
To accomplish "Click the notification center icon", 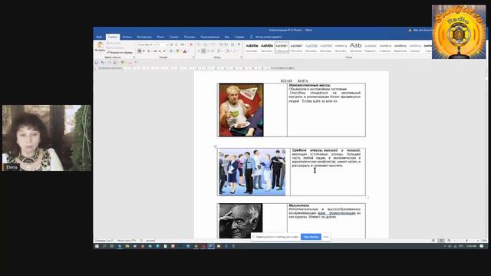I will [482, 246].
